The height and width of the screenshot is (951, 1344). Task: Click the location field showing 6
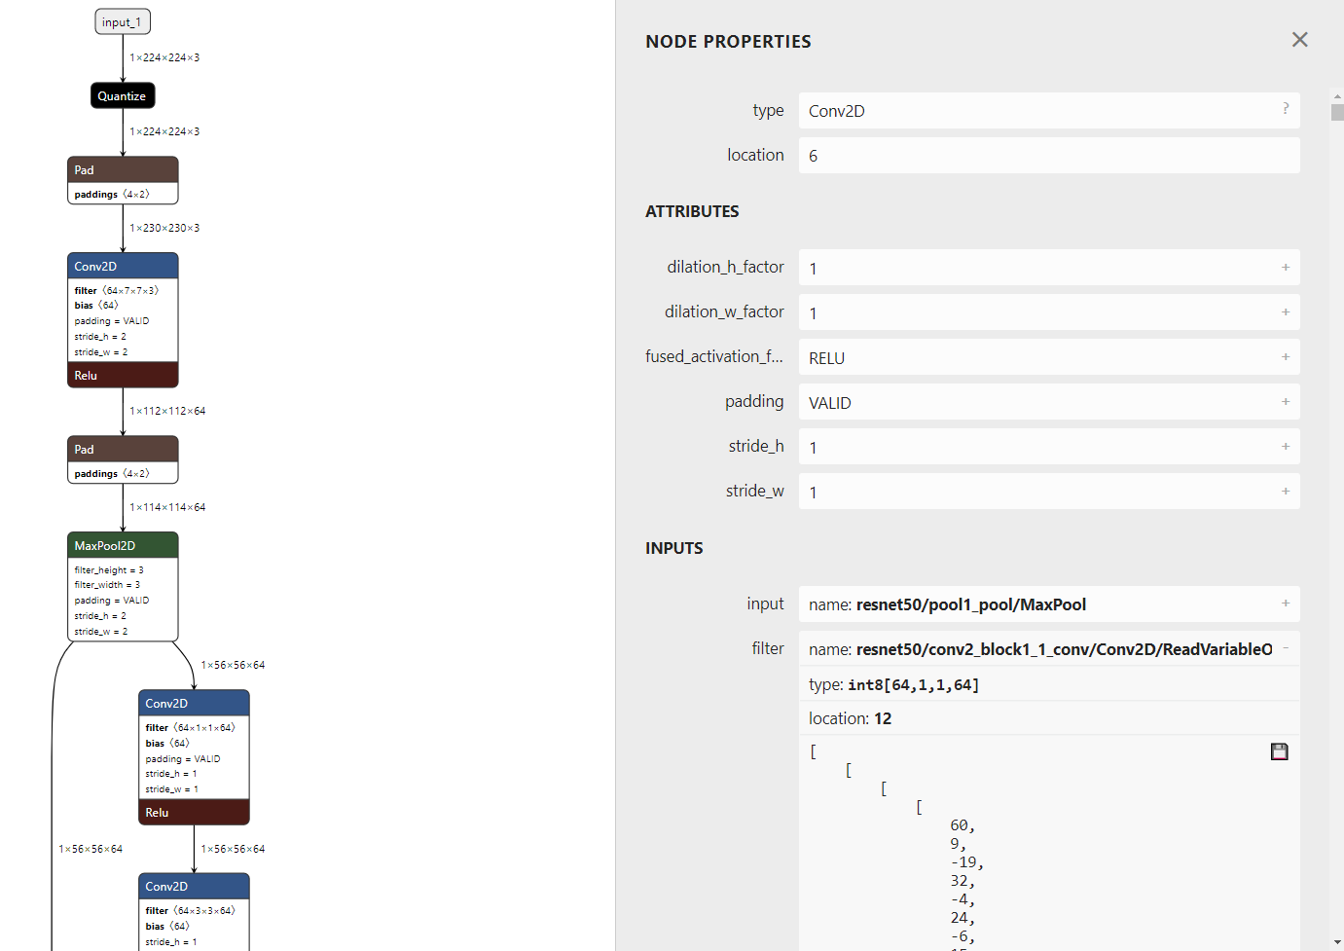coord(1049,156)
